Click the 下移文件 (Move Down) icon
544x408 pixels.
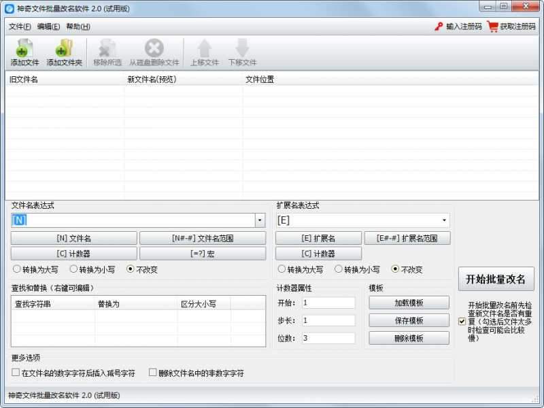tap(243, 48)
